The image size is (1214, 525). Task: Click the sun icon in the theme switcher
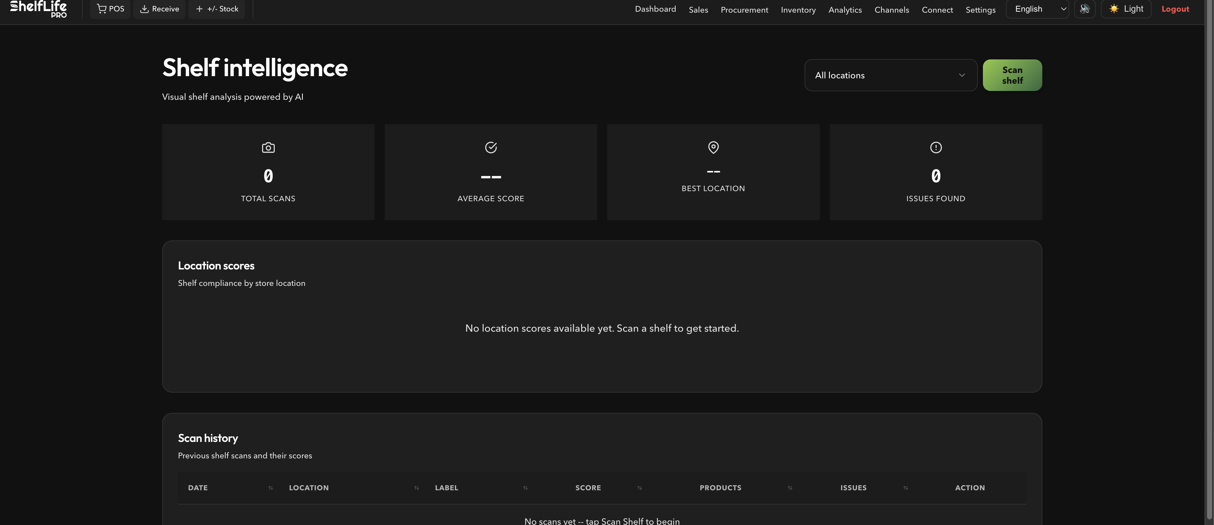pyautogui.click(x=1114, y=9)
